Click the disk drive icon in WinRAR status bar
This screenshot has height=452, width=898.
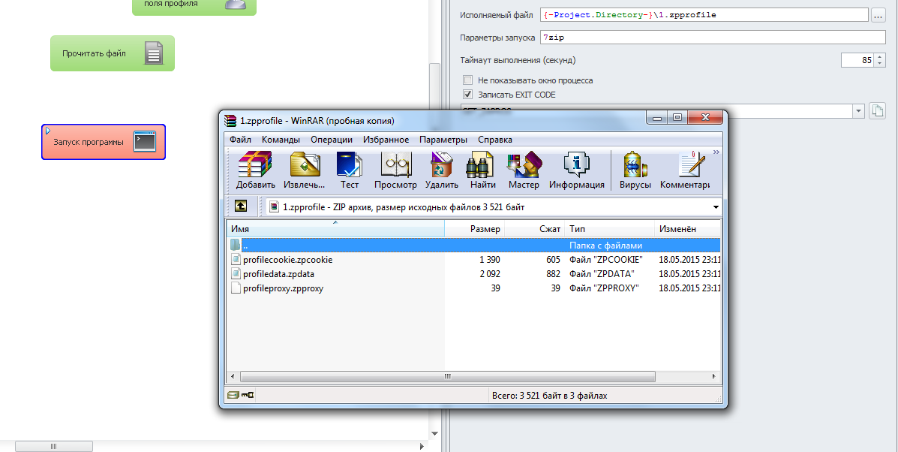233,395
